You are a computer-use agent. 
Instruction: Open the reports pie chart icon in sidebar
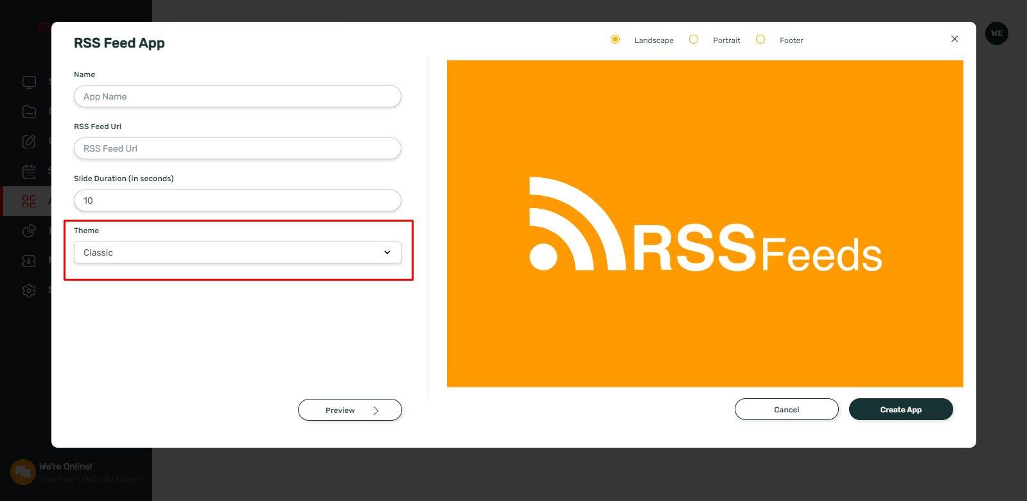tap(29, 231)
